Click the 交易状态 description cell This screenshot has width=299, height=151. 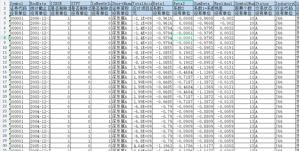pyautogui.click(x=265, y=9)
